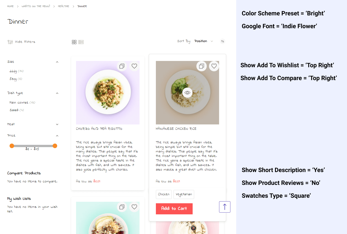Image resolution: width=347 pixels, height=234 pixels.
Task: Click the right price range slider handle
Action: point(55,146)
